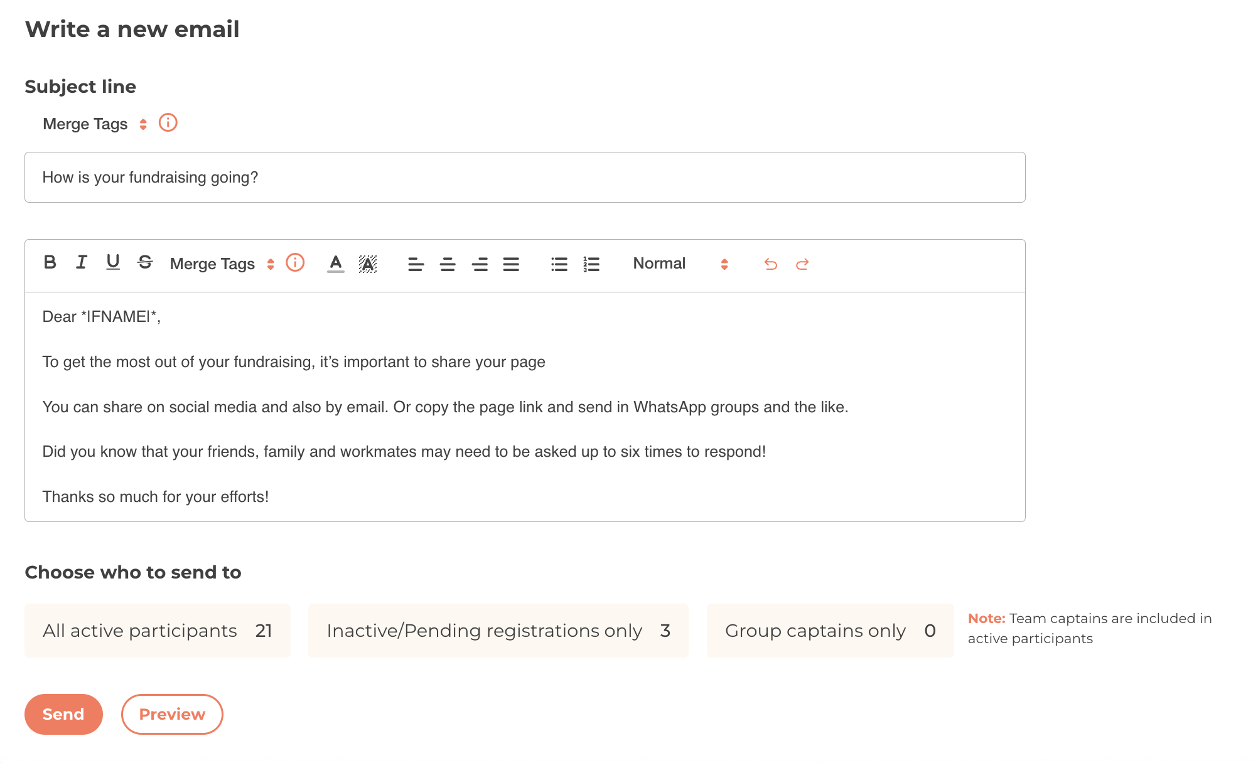The width and height of the screenshot is (1258, 763).
Task: Open the Normal paragraph style dropdown
Action: (681, 264)
